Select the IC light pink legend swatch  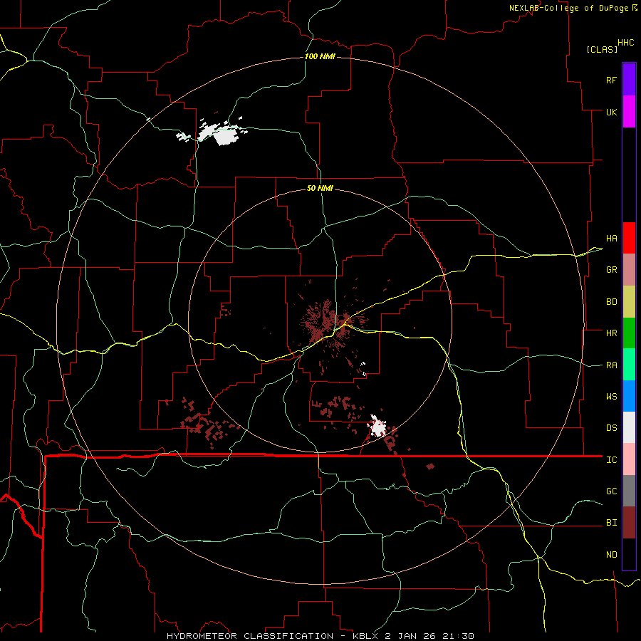(x=629, y=459)
